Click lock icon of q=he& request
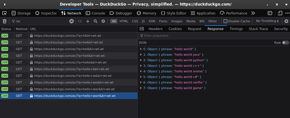The height and width of the screenshot is (118, 290). [31, 42]
